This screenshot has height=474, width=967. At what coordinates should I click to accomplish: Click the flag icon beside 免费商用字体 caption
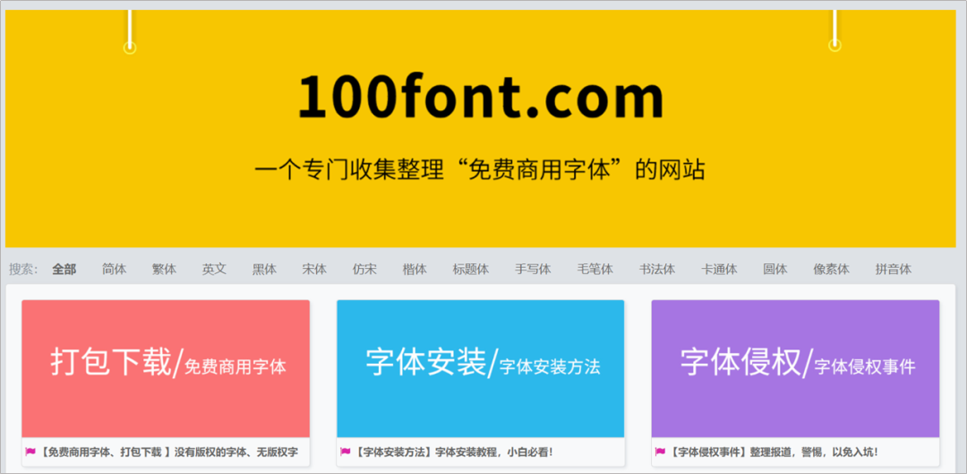(31, 452)
